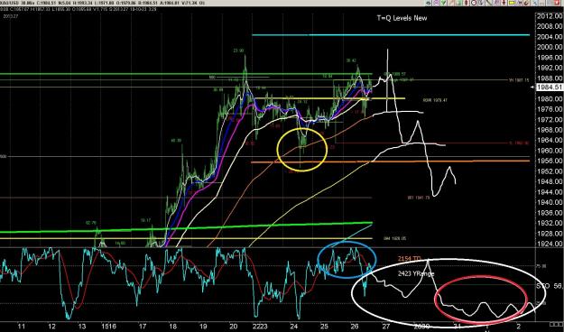The image size is (564, 332).
Task: Click date 1516 on the time axis
Action: (x=108, y=327)
